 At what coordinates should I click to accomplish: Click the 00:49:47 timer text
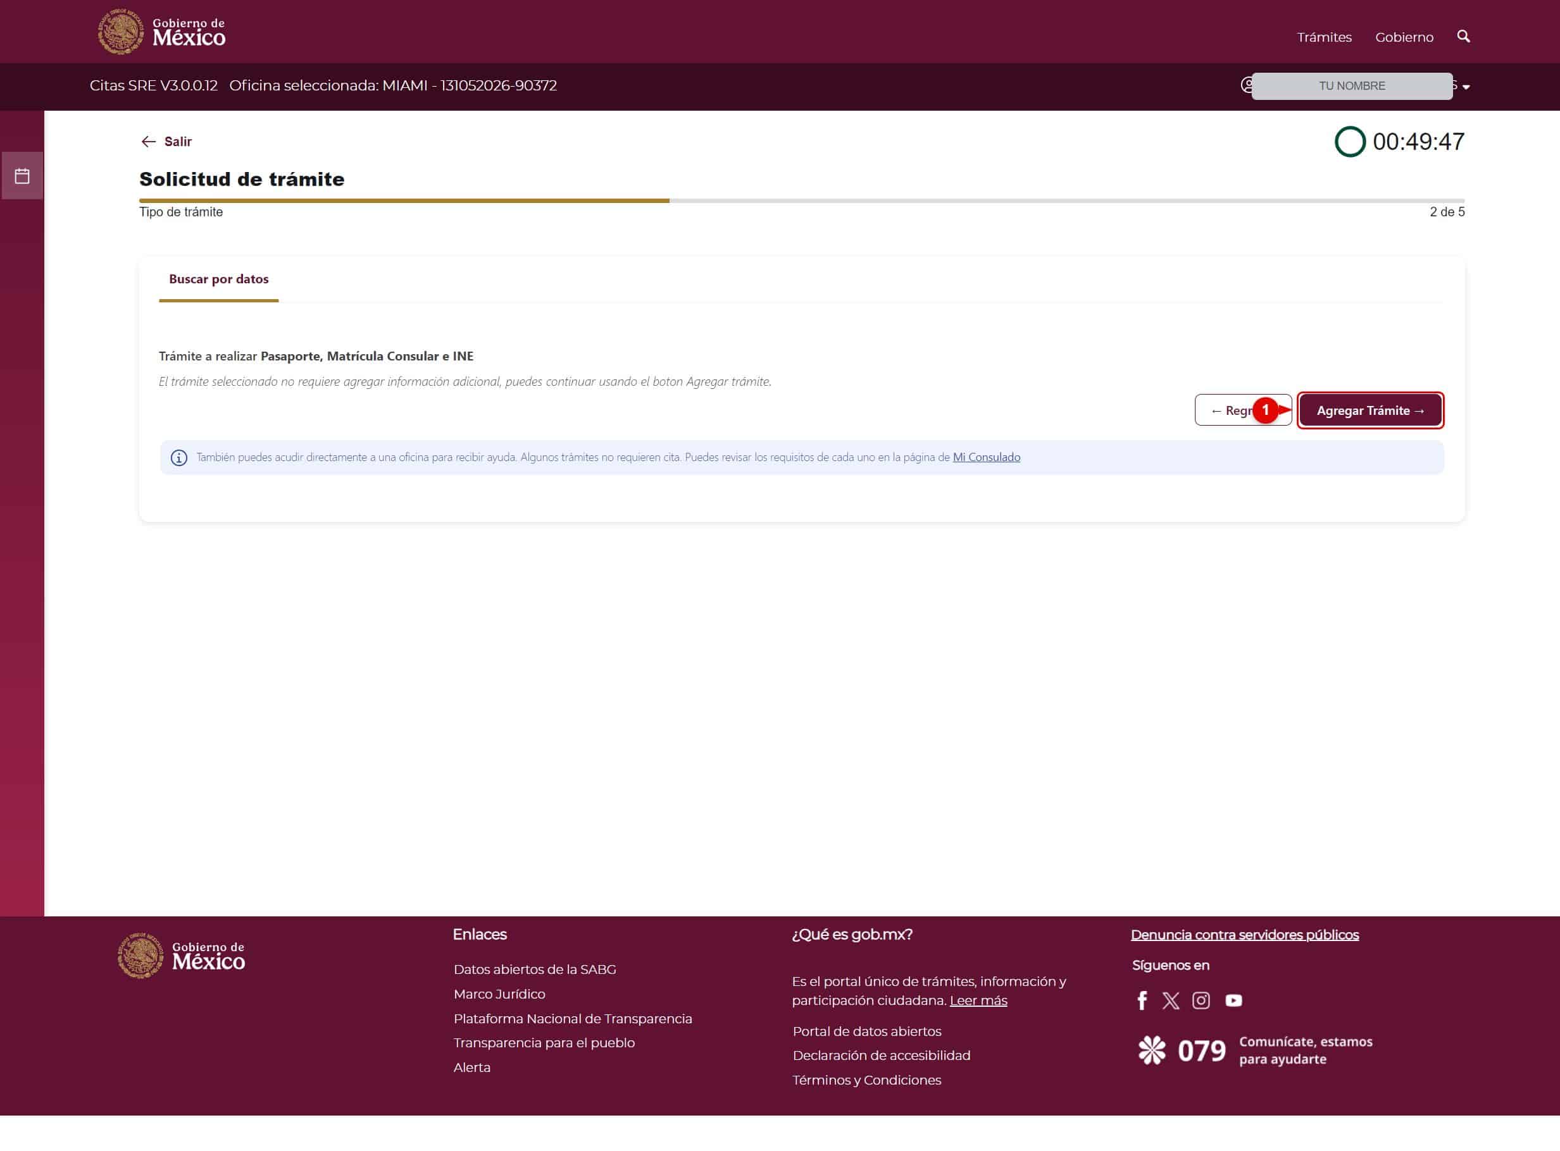(1418, 142)
